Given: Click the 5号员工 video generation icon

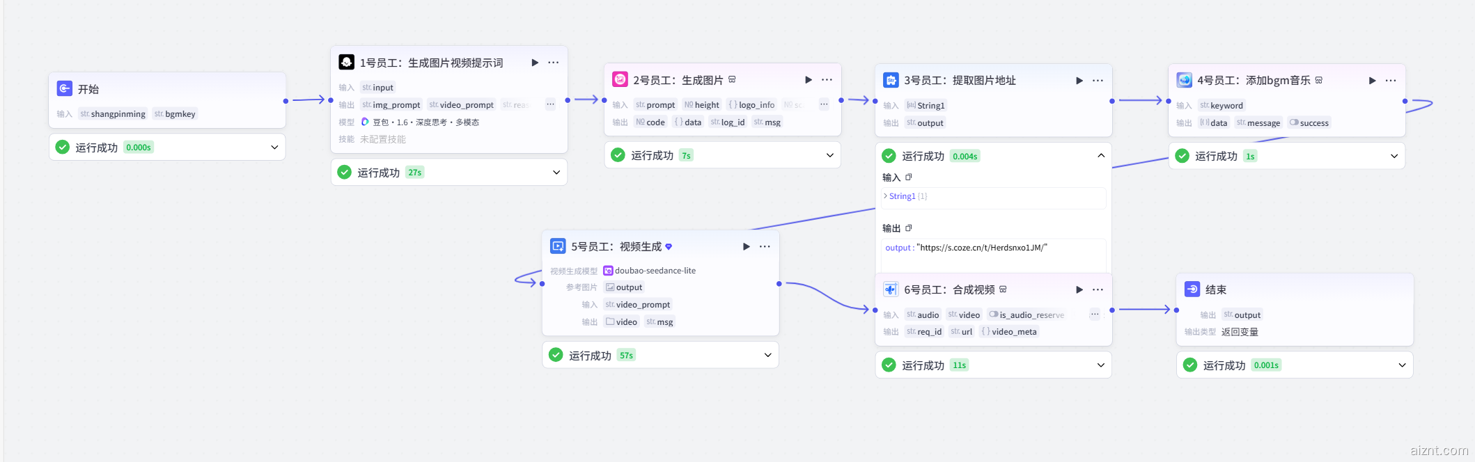Looking at the screenshot, I should pos(558,246).
